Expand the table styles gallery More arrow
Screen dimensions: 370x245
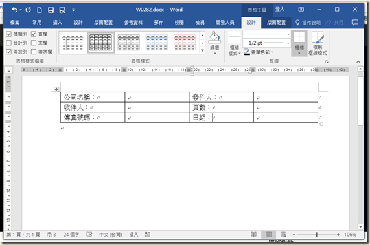[202, 50]
